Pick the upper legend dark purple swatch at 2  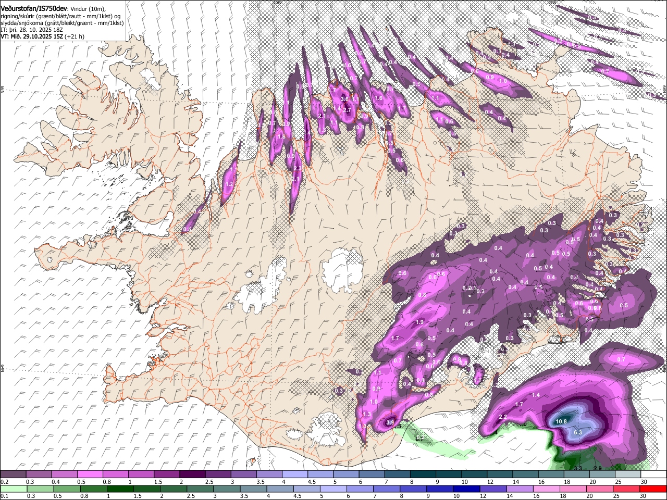pos(192,474)
